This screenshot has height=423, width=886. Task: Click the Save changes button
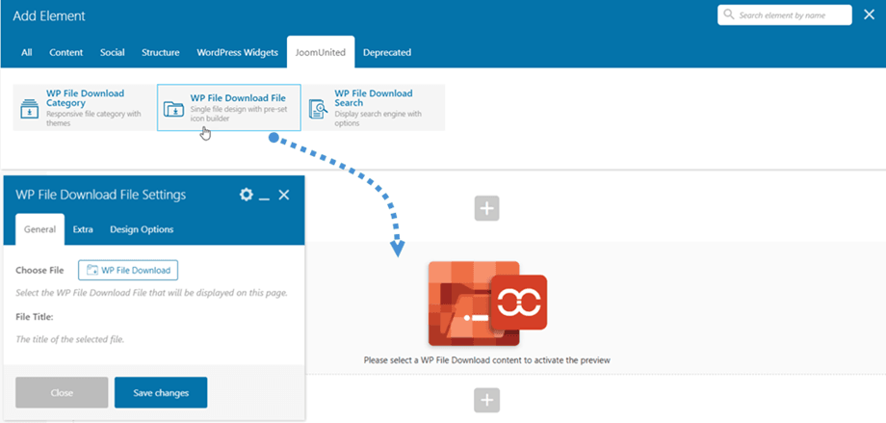pyautogui.click(x=161, y=392)
